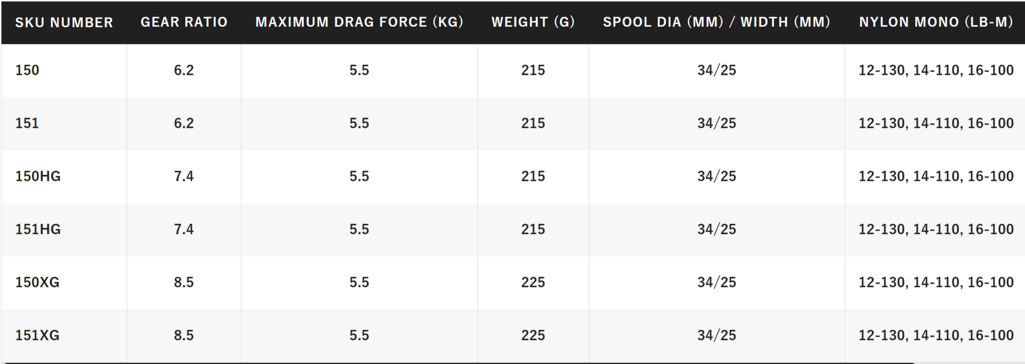
Task: Select the nylon mono capacity for 151HG
Action: point(935,230)
